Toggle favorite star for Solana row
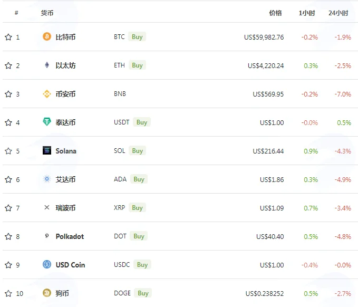The image size is (358, 307). coord(8,151)
